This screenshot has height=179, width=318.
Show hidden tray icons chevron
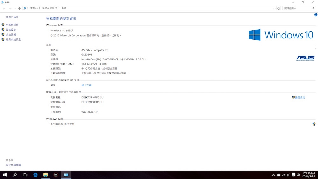pyautogui.click(x=273, y=175)
